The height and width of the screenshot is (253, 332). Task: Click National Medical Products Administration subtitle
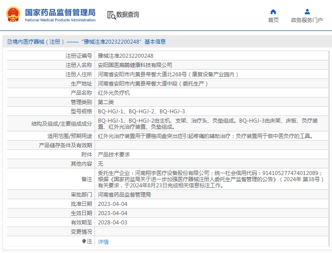click(60, 20)
